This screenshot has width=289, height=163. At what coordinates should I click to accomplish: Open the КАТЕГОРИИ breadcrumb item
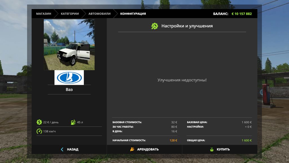(70, 14)
